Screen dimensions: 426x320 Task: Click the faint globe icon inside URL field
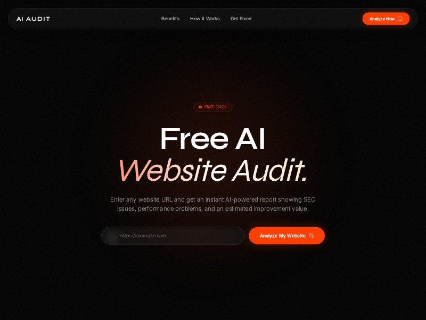(112, 236)
